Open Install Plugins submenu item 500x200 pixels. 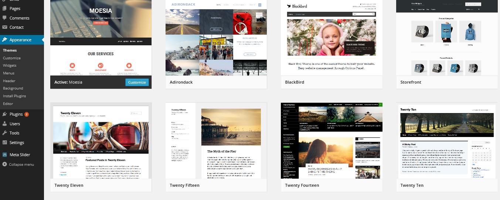coord(14,96)
